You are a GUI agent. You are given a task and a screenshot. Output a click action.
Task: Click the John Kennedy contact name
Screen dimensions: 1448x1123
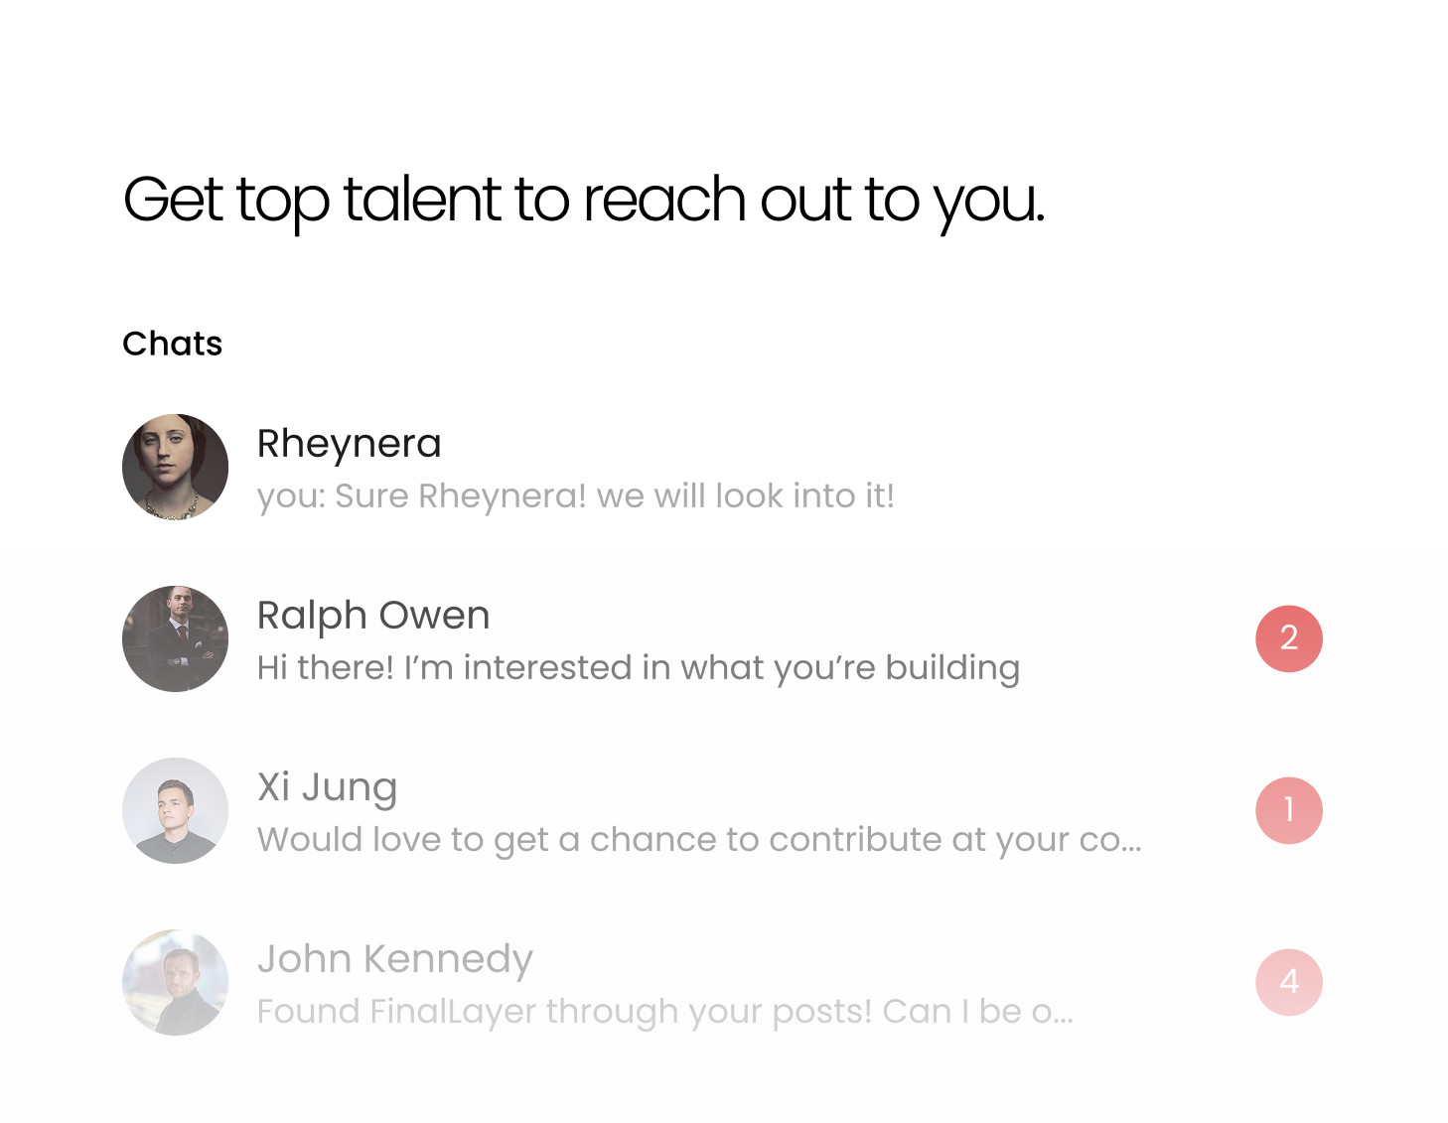[395, 959]
